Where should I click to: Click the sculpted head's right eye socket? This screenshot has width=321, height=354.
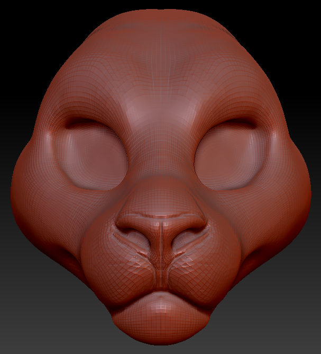232,155
